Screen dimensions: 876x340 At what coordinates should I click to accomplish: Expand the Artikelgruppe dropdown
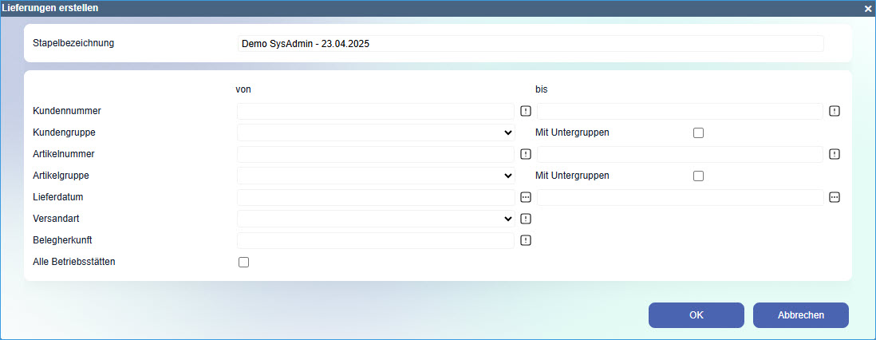376,176
